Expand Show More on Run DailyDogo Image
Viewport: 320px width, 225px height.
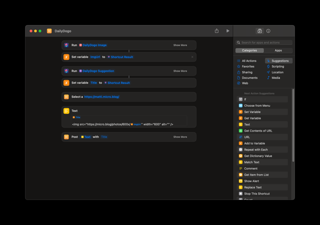tap(180, 45)
